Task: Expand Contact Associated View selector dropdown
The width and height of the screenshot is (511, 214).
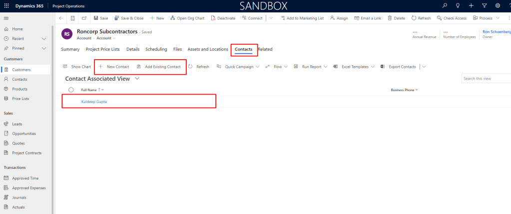Action: click(137, 79)
